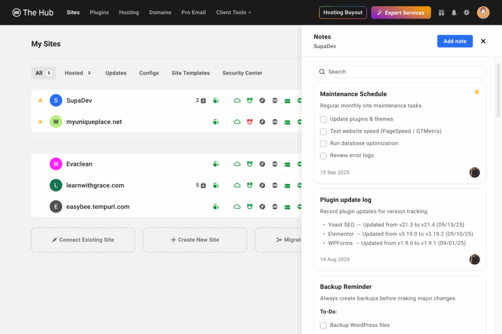Click the performance gauge icon for learnwithgrace.com
The height and width of the screenshot is (334, 502).
coord(262,185)
